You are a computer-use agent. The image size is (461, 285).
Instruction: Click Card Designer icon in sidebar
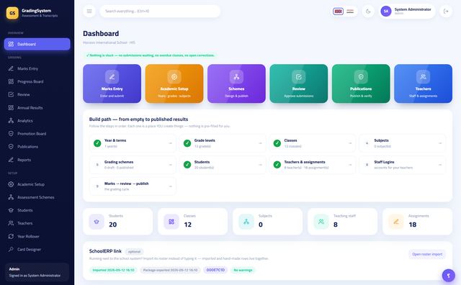pos(11,250)
